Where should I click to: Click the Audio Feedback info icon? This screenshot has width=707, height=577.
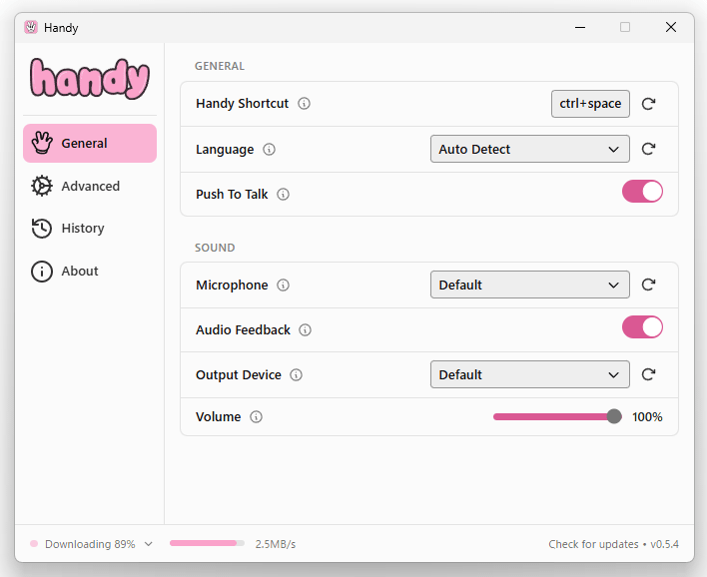pos(306,330)
